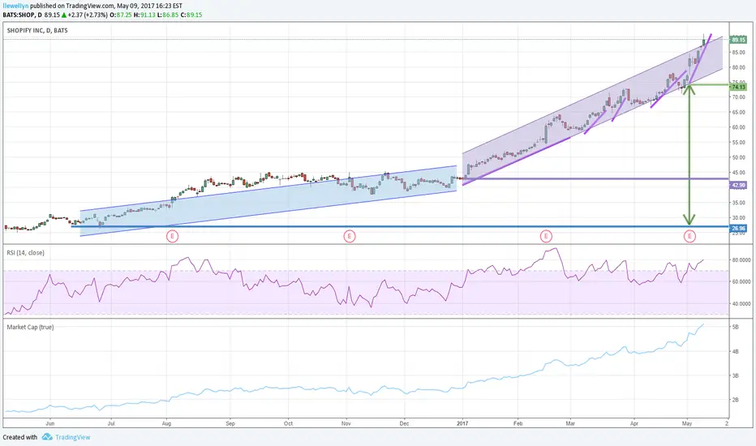Viewport: 756px width, 446px height.
Task: Open the llewellyn author link
Action: [x=15, y=6]
